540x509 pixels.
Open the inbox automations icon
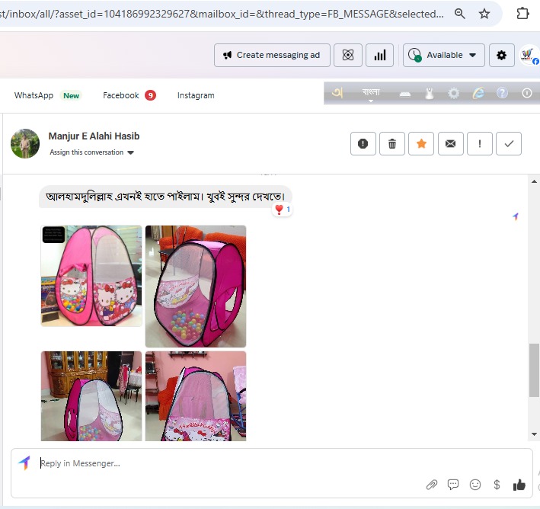348,55
